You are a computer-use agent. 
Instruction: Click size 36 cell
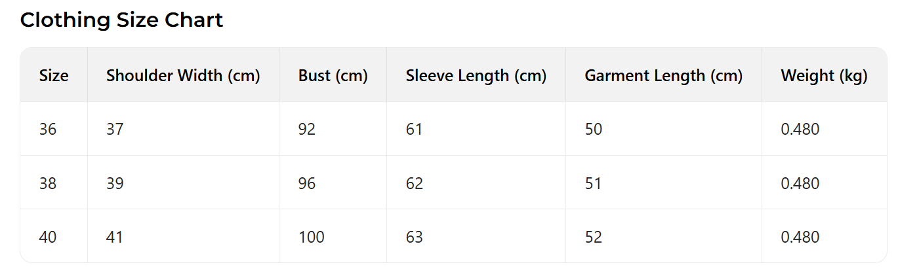point(48,130)
